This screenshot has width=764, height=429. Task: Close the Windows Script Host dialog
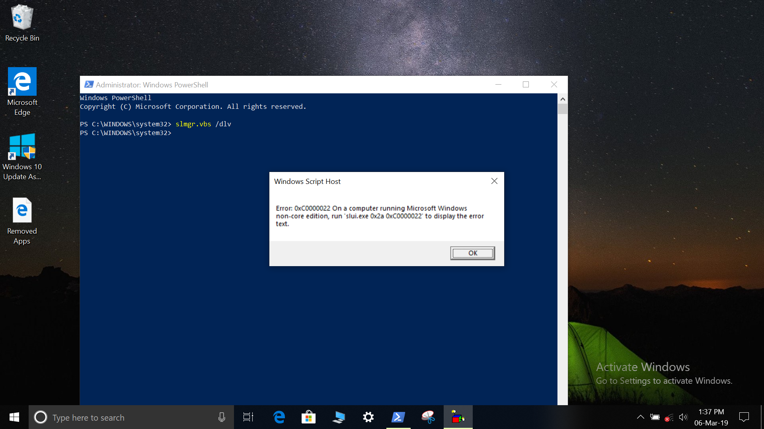point(494,181)
